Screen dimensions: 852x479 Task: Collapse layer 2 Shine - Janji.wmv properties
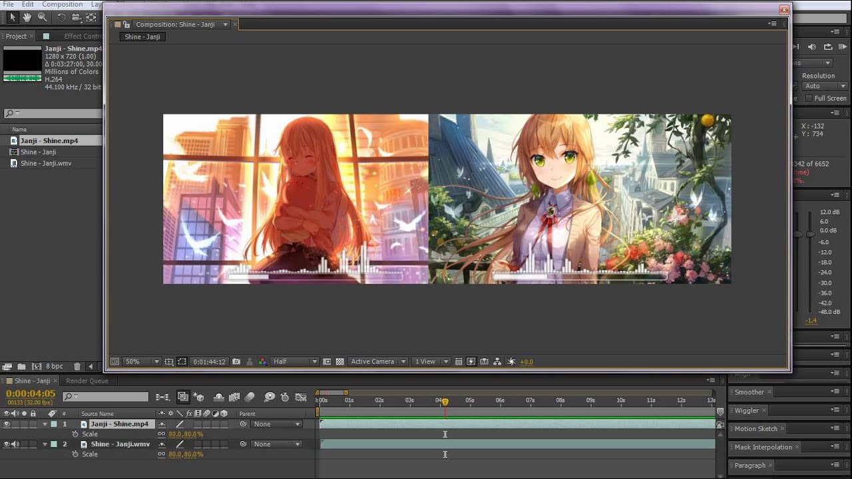point(45,444)
